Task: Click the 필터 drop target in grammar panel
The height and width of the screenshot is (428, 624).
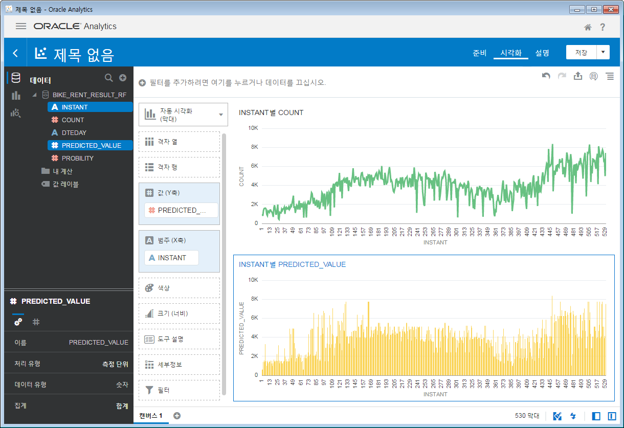Action: tap(179, 390)
